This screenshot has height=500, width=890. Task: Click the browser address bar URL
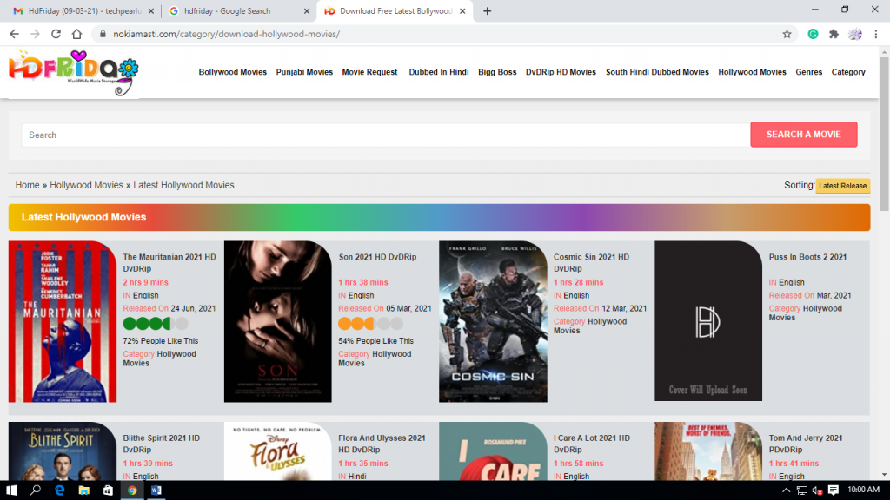(x=227, y=34)
